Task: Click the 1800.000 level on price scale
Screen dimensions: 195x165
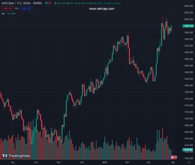Action: [x=188, y=86]
